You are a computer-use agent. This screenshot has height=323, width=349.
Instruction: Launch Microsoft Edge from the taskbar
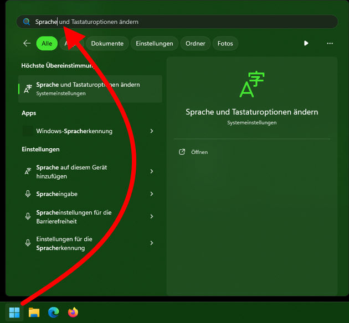pyautogui.click(x=54, y=312)
